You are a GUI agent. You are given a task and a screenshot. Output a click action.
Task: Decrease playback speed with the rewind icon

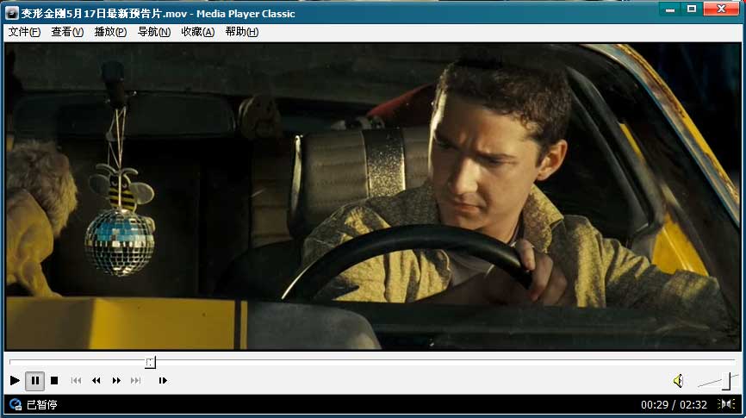pyautogui.click(x=96, y=380)
